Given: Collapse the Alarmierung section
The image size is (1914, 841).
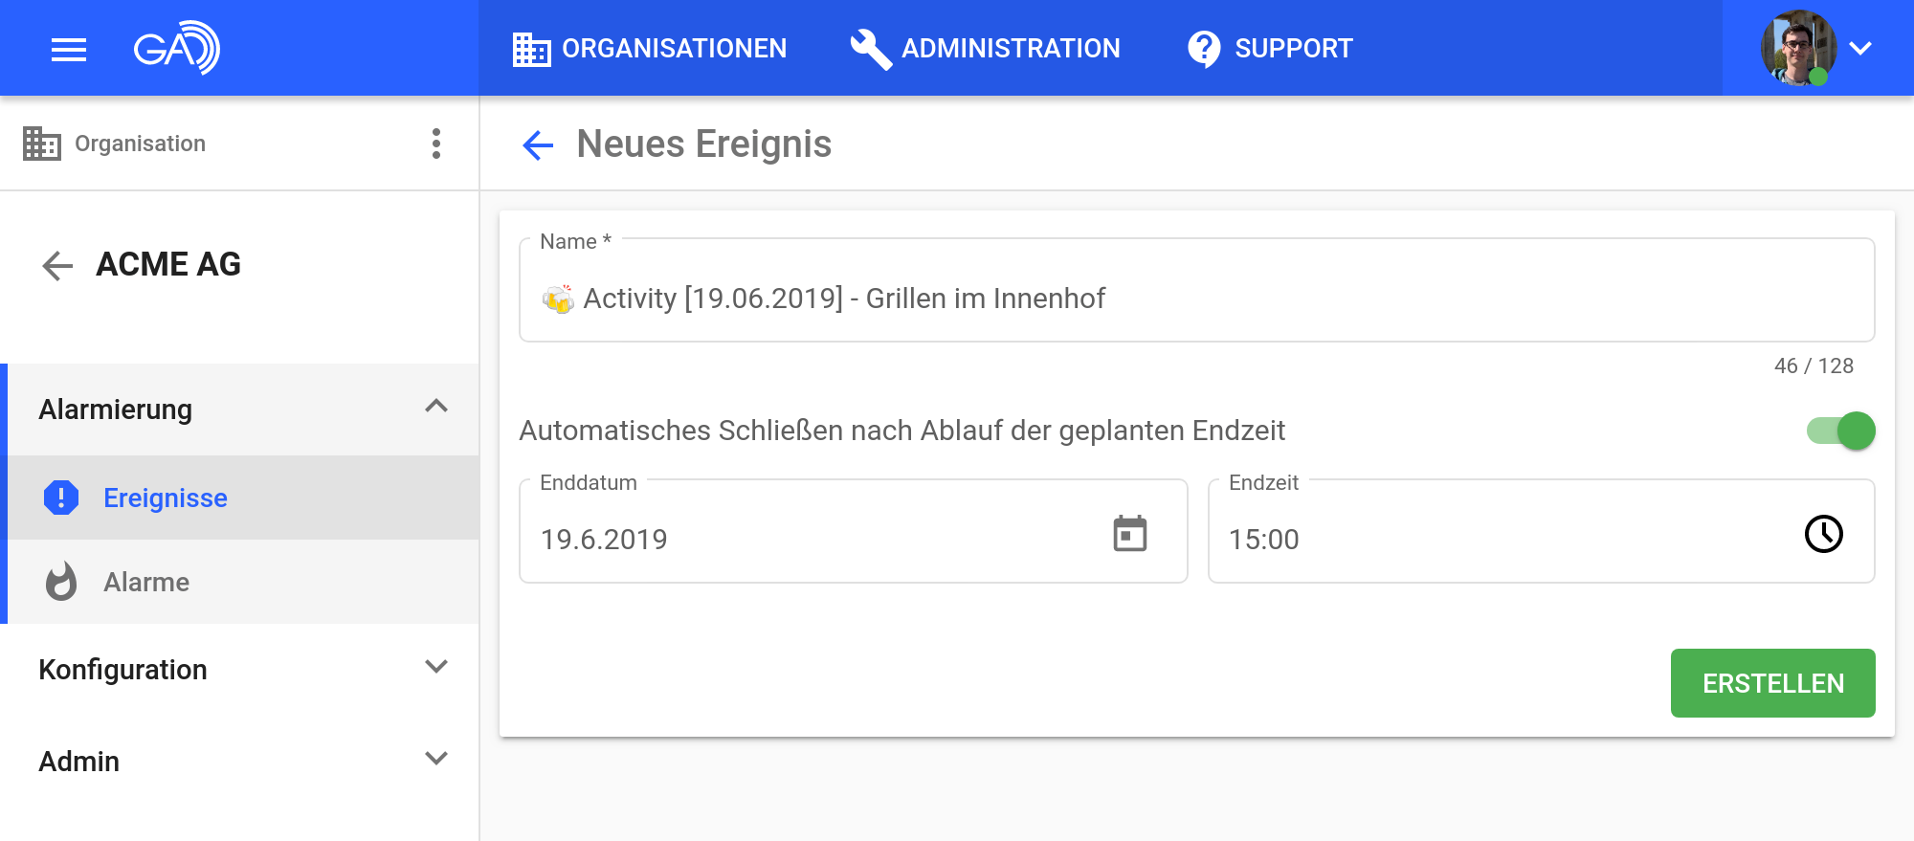Looking at the screenshot, I should coord(435,407).
